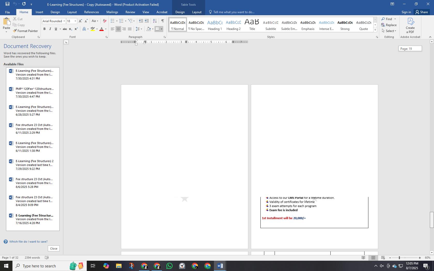Click the Replace button
The width and height of the screenshot is (434, 271).
tap(389, 25)
